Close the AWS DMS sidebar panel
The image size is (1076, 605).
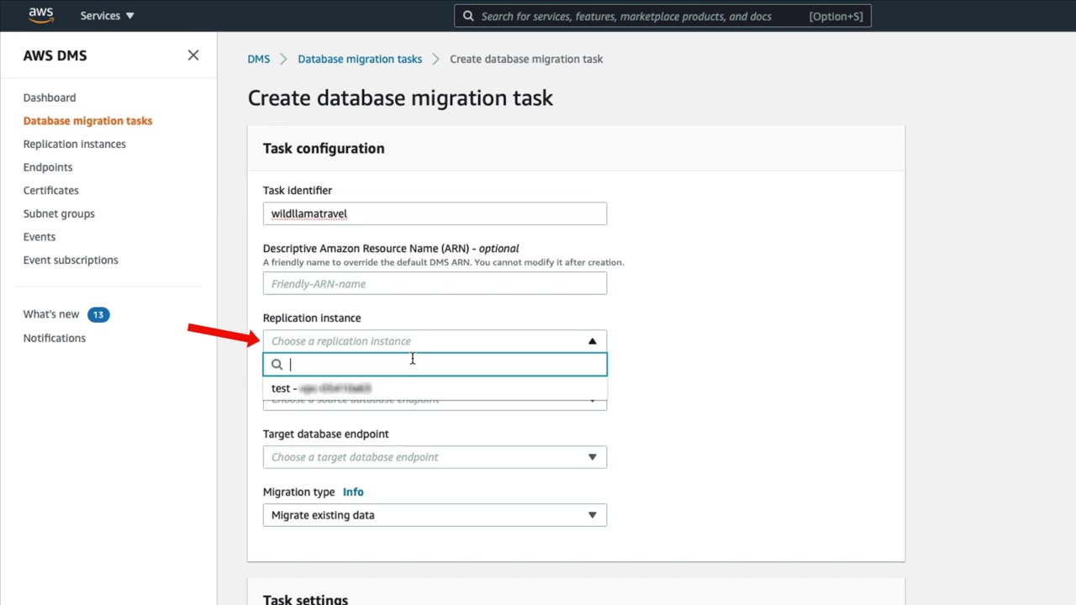click(x=193, y=55)
